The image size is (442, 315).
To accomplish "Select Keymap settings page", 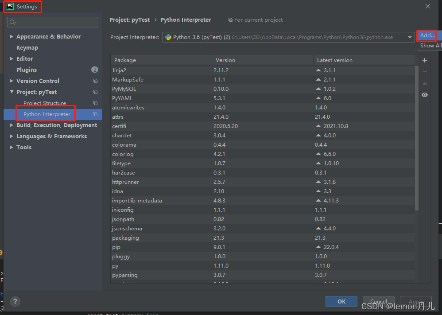I will [x=27, y=48].
